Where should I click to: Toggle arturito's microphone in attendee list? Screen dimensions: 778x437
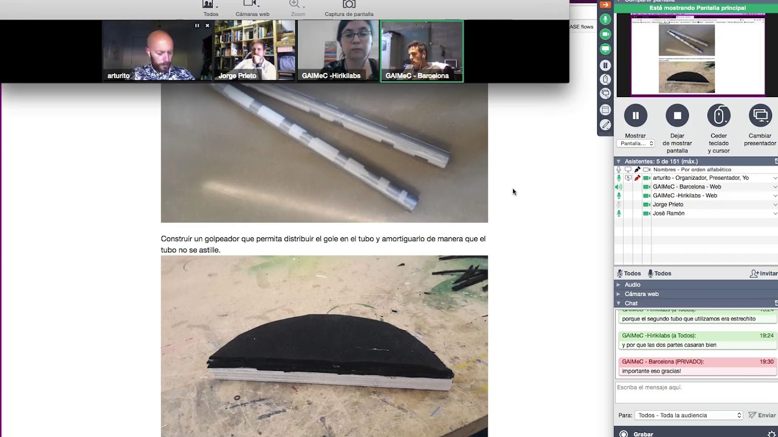(x=619, y=178)
